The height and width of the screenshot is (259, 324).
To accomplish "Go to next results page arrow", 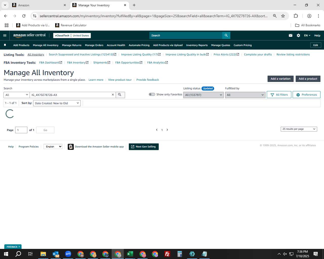I will point(167,130).
